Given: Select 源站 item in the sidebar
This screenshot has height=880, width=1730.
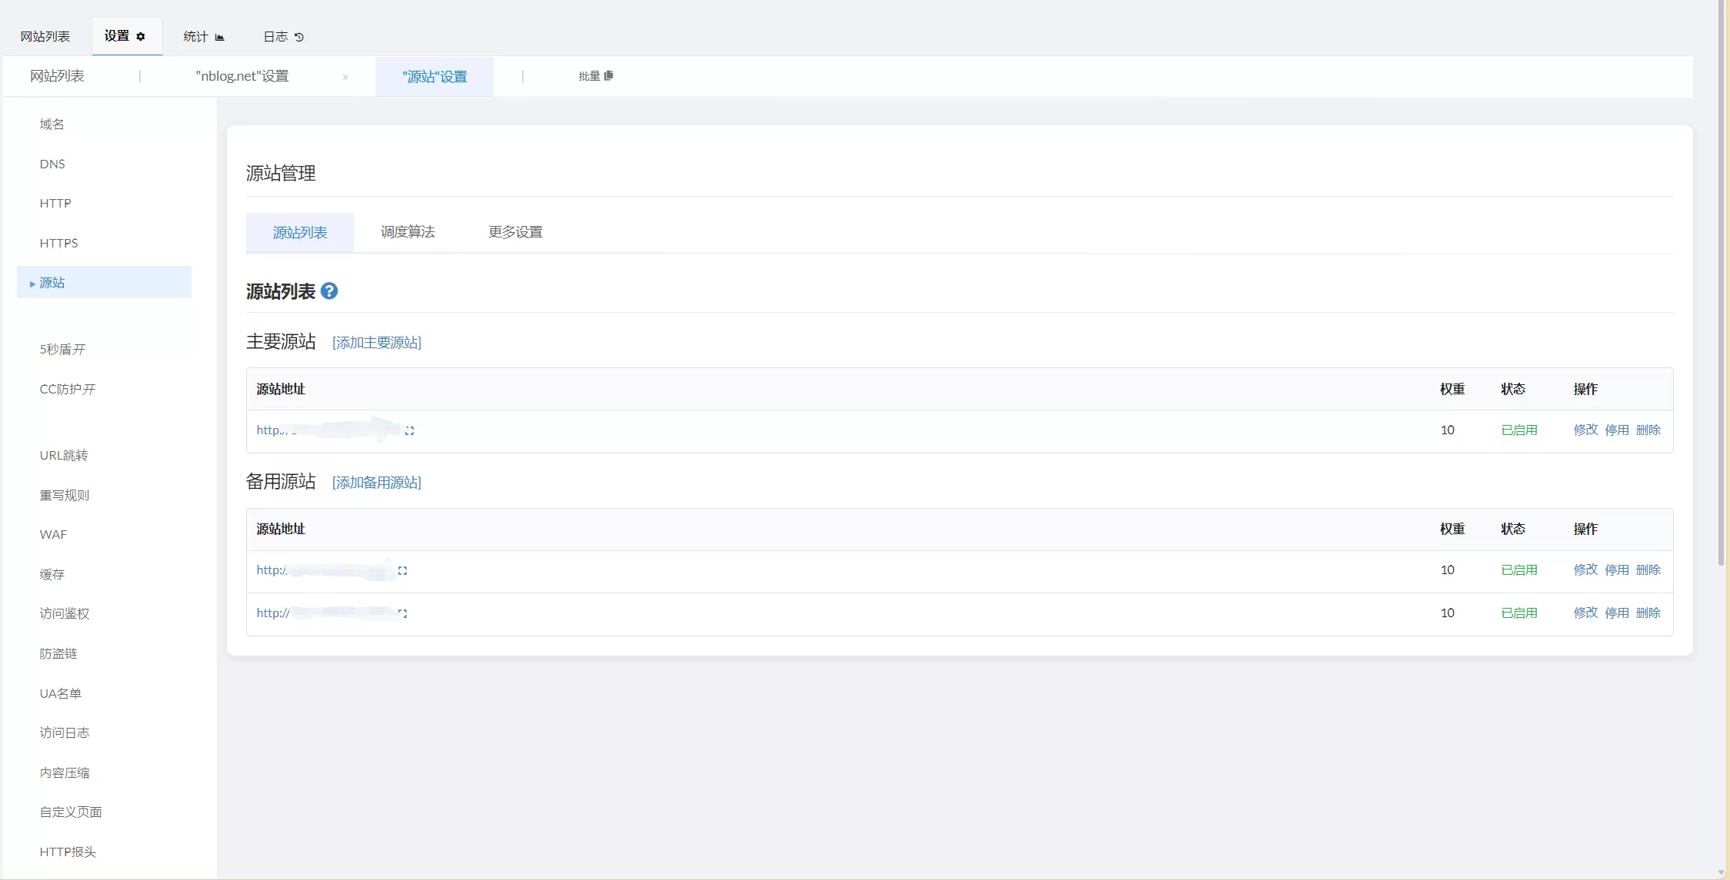Looking at the screenshot, I should [52, 283].
